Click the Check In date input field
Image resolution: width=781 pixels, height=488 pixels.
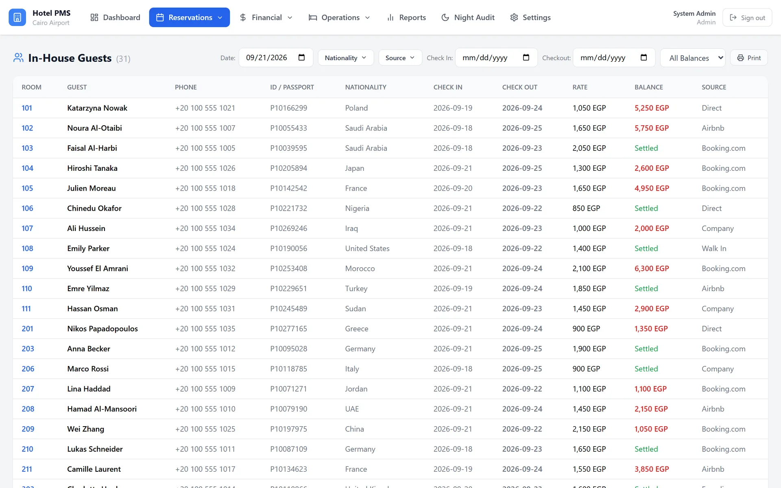(496, 58)
